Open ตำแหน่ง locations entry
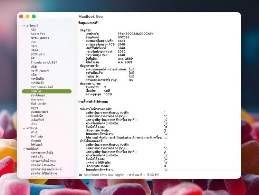The height and width of the screenshot is (195, 259). pyautogui.click(x=36, y=140)
